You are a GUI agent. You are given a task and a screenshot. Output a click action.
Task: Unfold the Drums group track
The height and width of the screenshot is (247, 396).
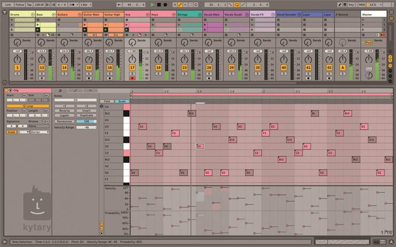click(x=33, y=15)
